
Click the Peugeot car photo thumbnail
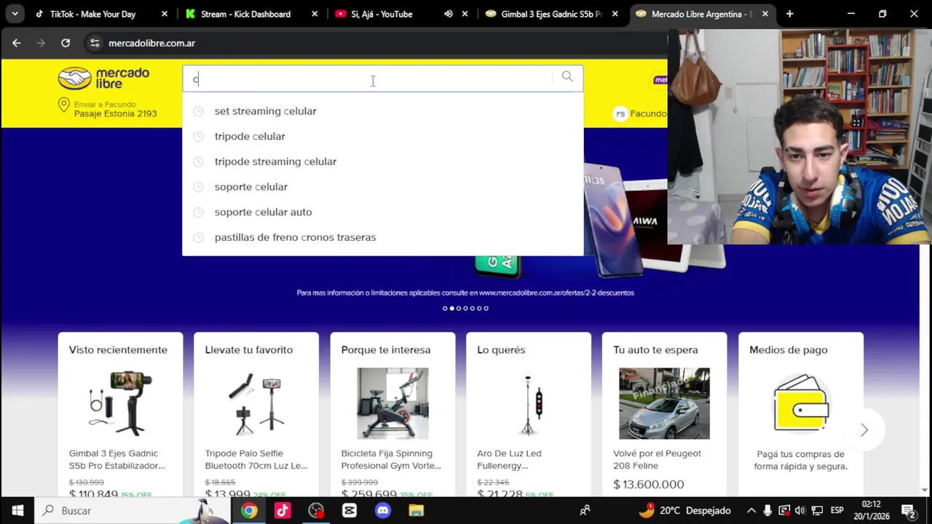coord(664,403)
